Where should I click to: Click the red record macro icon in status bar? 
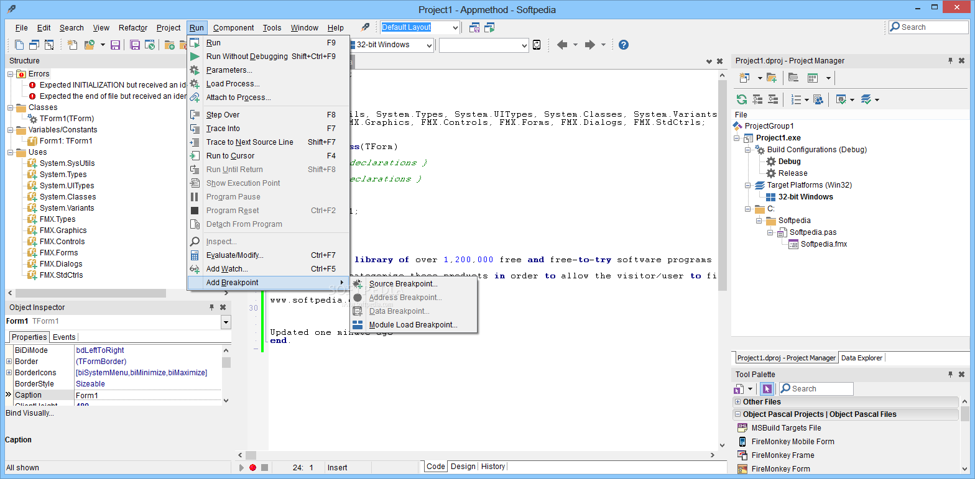(x=252, y=468)
